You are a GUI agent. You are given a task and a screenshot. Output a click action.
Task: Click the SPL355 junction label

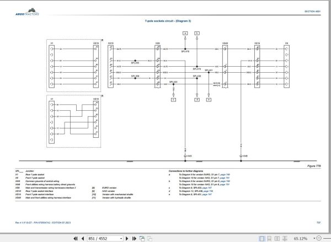click(x=135, y=63)
